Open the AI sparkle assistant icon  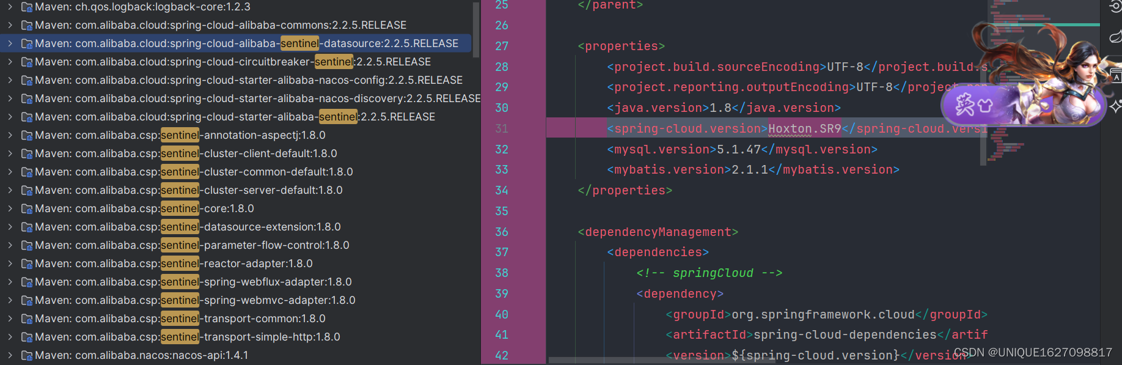coord(1115,106)
